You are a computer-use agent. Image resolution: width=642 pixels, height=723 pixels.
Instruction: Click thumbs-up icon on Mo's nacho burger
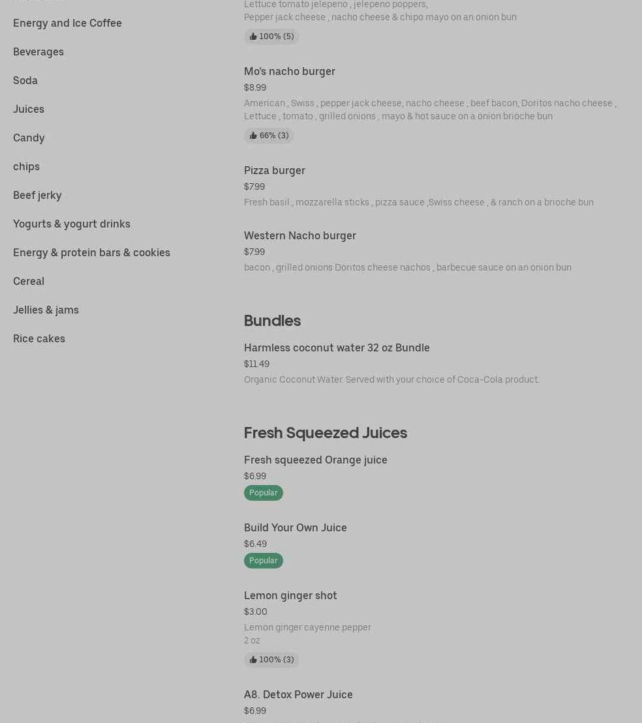click(253, 136)
